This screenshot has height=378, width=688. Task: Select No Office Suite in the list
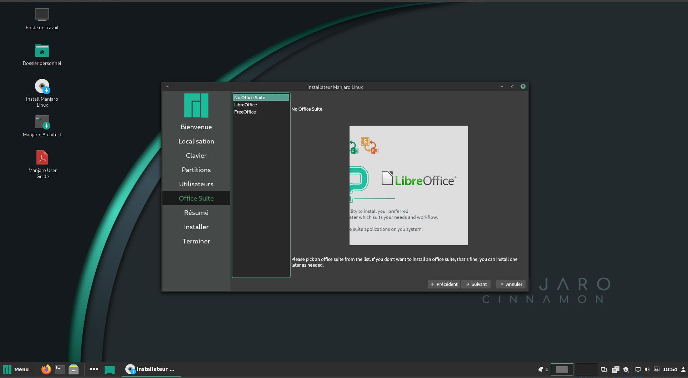coord(261,97)
